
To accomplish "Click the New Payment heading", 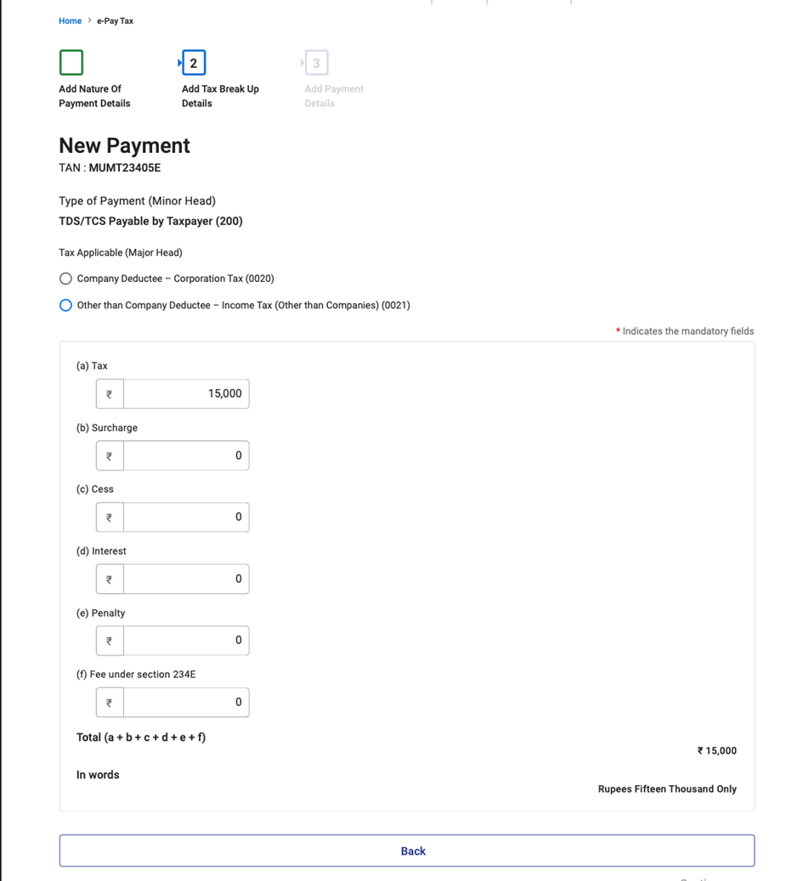I will click(124, 145).
